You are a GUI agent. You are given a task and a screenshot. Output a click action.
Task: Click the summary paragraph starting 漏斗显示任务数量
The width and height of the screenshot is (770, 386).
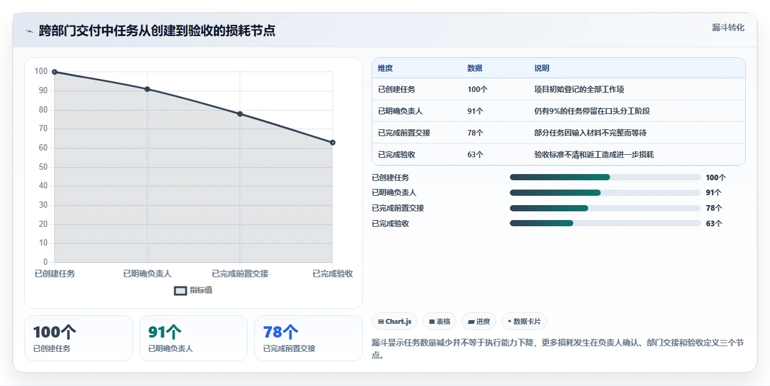pos(558,349)
